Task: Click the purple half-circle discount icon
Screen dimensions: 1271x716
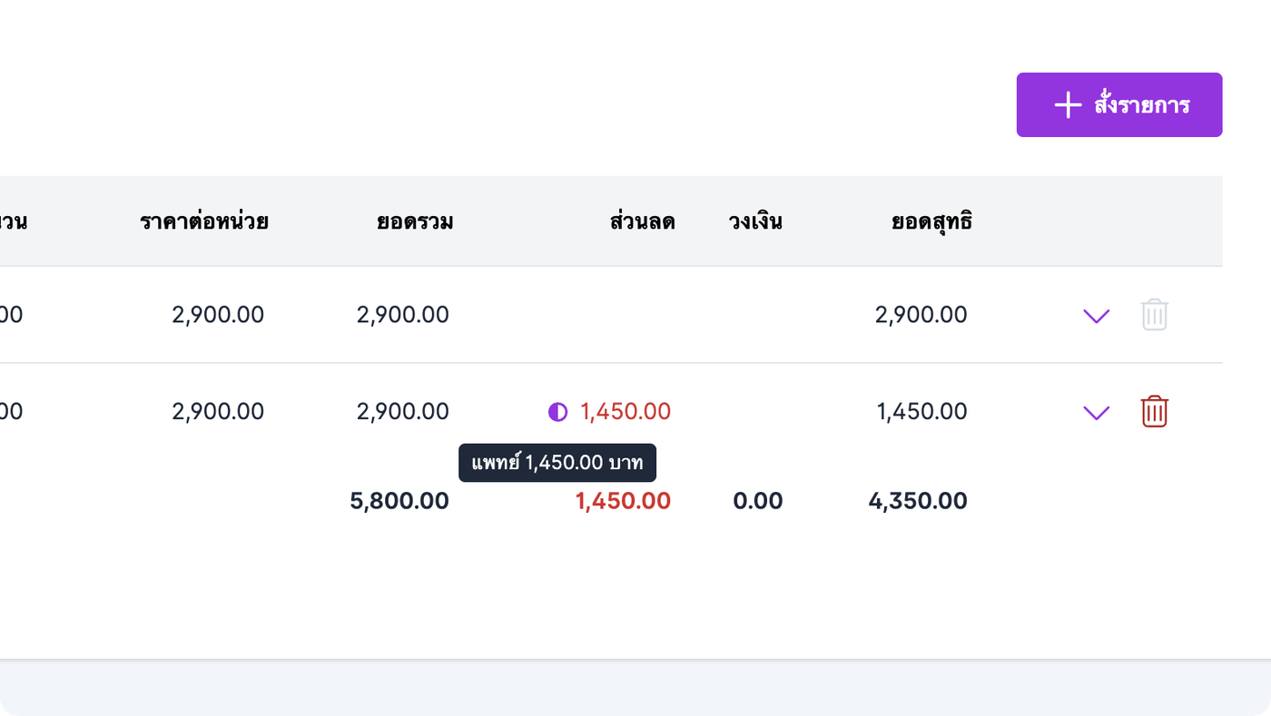Action: (x=557, y=412)
